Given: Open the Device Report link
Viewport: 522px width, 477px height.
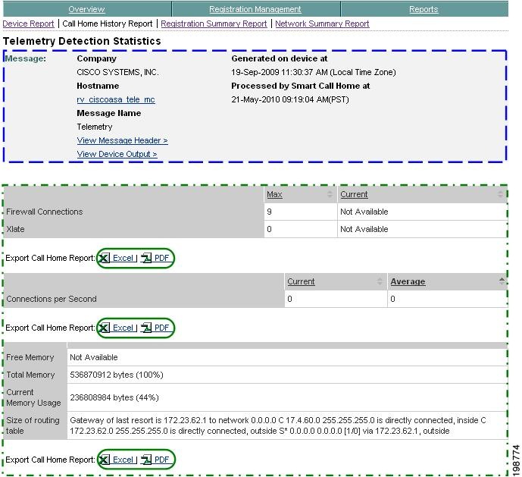Looking at the screenshot, I should click(28, 24).
